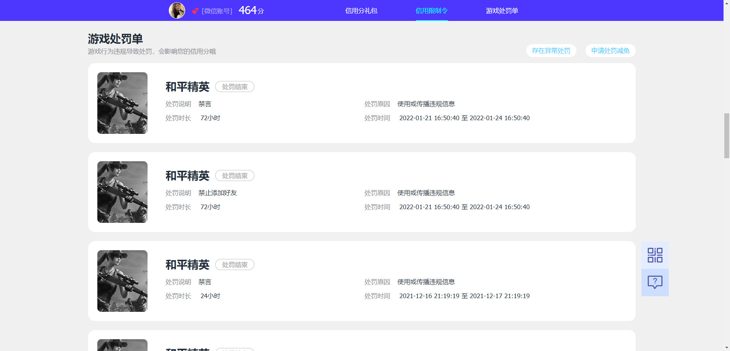
Task: Click 和平精英 title of the 禁止添加好友 card
Action: tap(187, 176)
